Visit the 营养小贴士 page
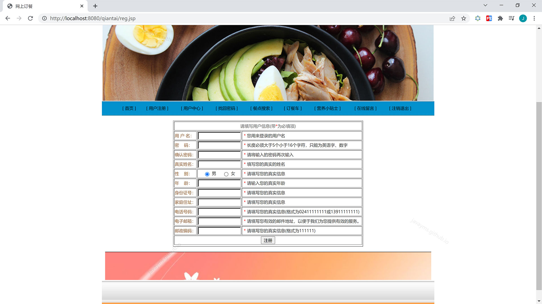Viewport: 542px width, 304px height. click(327, 108)
